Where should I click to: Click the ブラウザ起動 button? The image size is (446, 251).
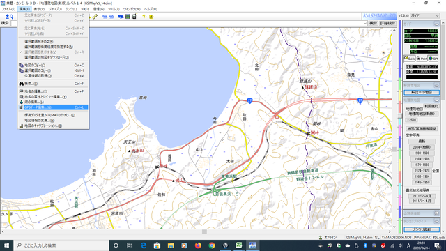pos(422,229)
